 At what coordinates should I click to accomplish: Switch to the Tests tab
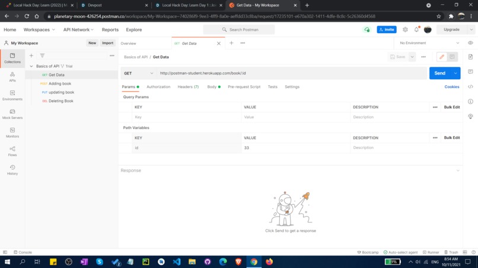(273, 87)
